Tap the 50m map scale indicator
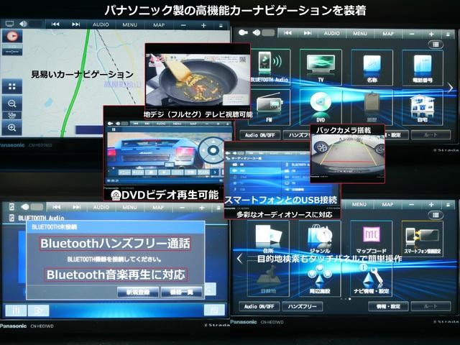Screen dimensions: 460x345 (12, 115)
